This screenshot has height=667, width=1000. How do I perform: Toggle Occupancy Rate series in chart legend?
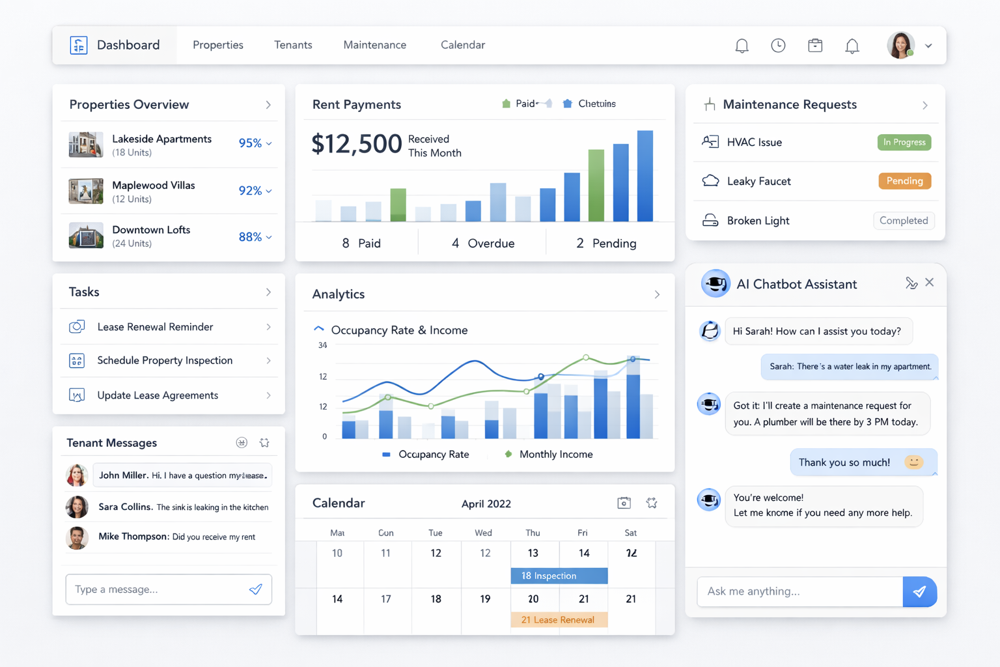pos(426,455)
